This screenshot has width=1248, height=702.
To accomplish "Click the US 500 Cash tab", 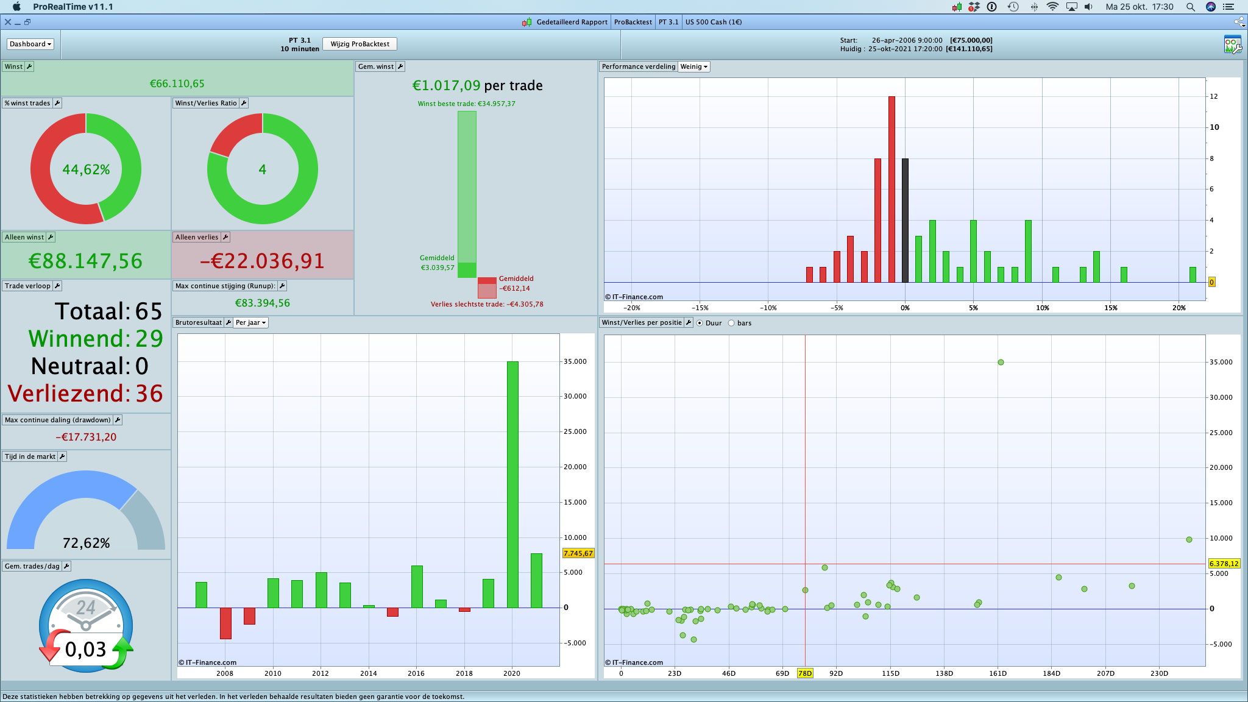I will click(x=713, y=22).
